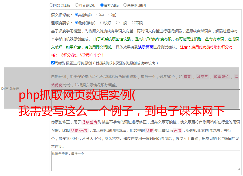Click the 减肥茶 example keyword

pyautogui.click(x=202, y=77)
